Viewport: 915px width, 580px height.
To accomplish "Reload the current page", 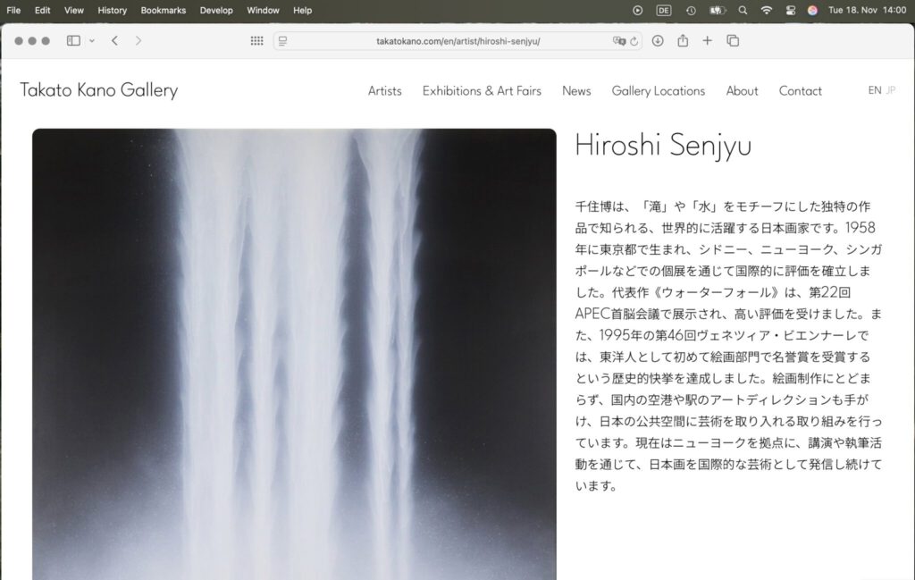I will pyautogui.click(x=634, y=41).
